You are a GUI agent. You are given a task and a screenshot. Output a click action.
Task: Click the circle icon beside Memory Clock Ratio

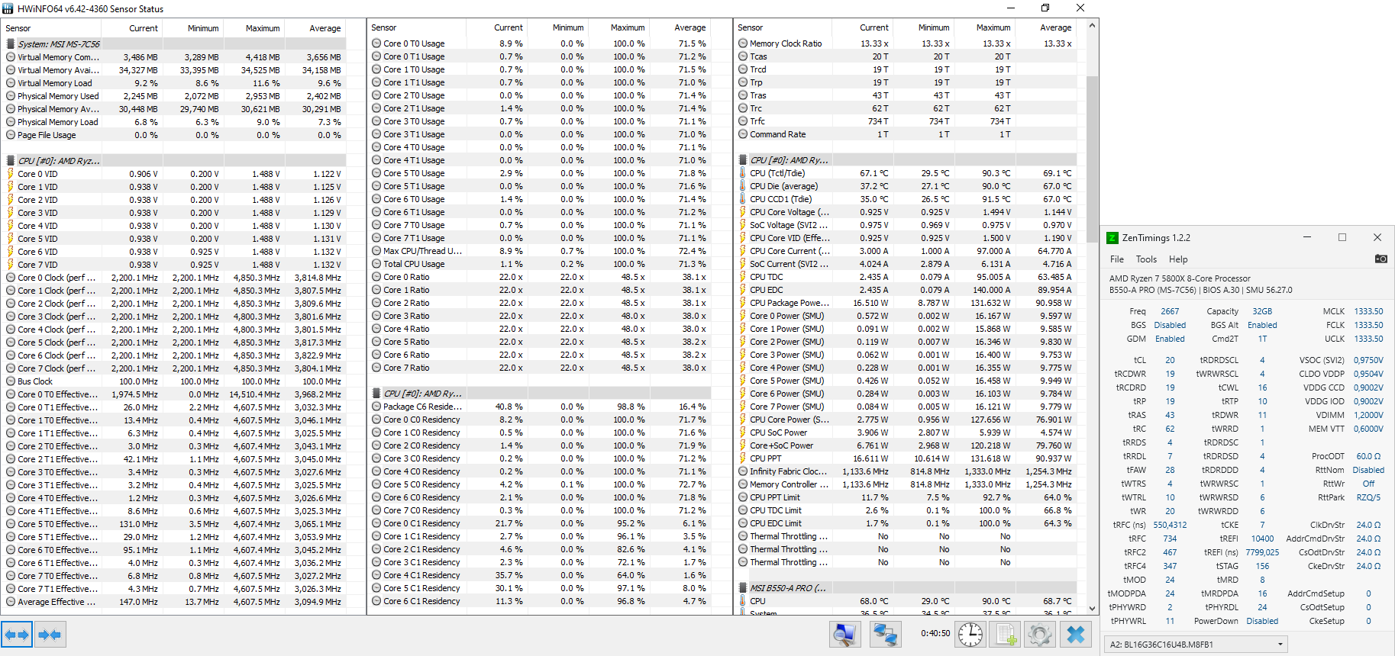tap(743, 43)
